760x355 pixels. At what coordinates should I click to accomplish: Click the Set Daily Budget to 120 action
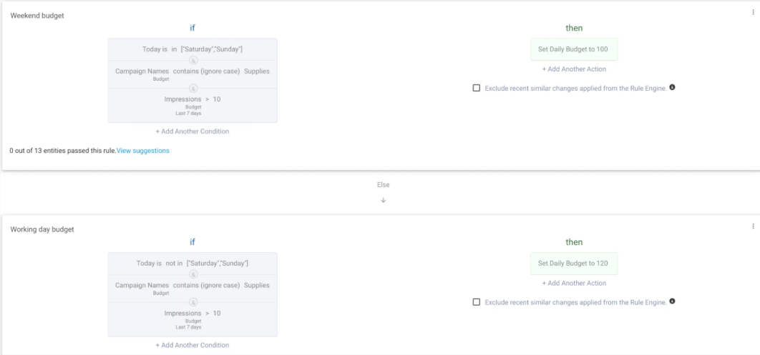(573, 264)
